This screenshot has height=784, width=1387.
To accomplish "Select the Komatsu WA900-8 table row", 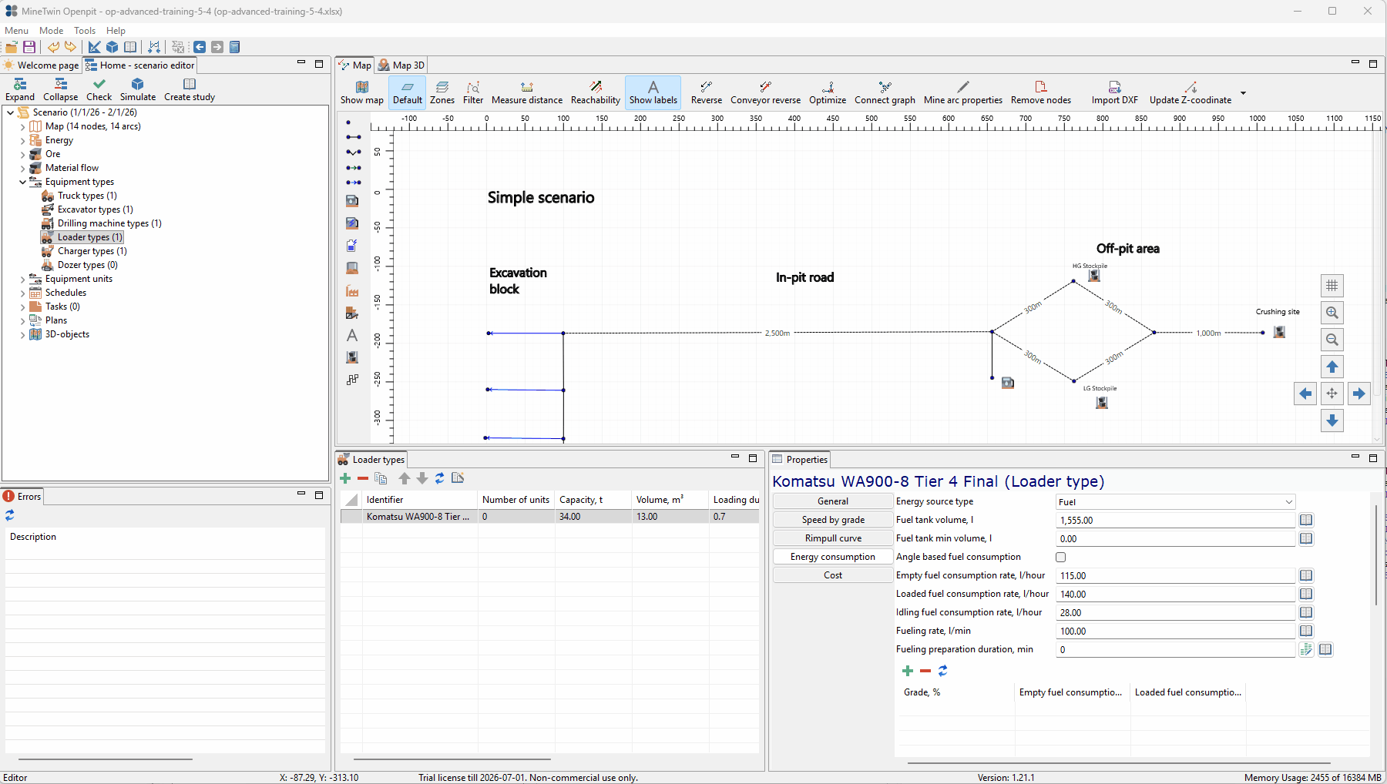I will pos(550,517).
